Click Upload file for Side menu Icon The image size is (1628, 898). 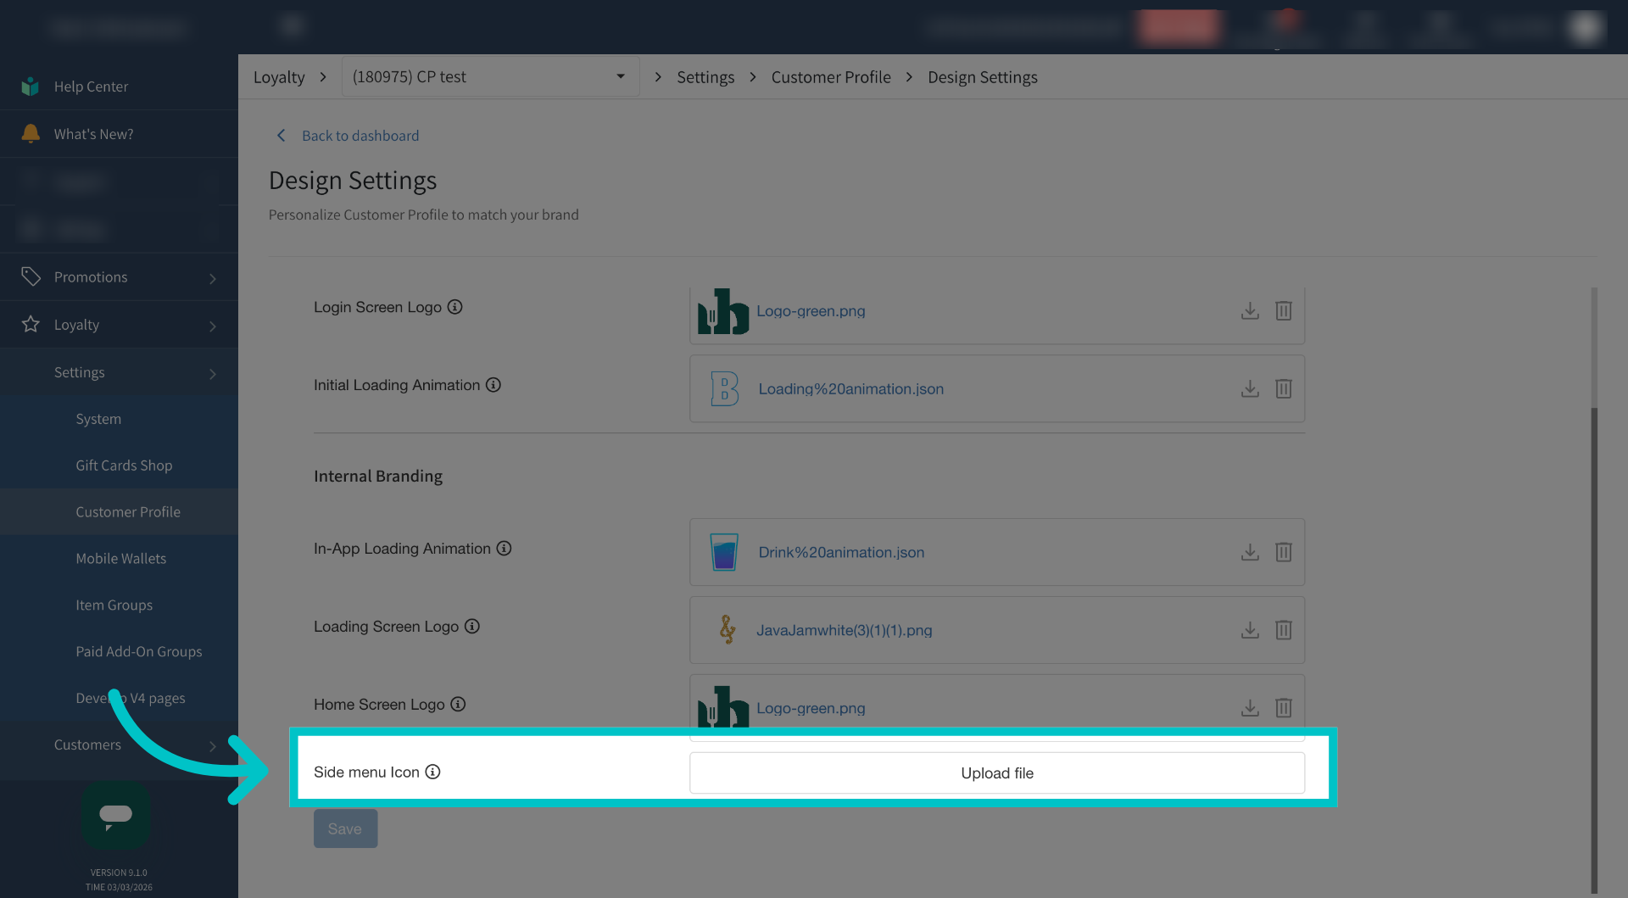[997, 773]
